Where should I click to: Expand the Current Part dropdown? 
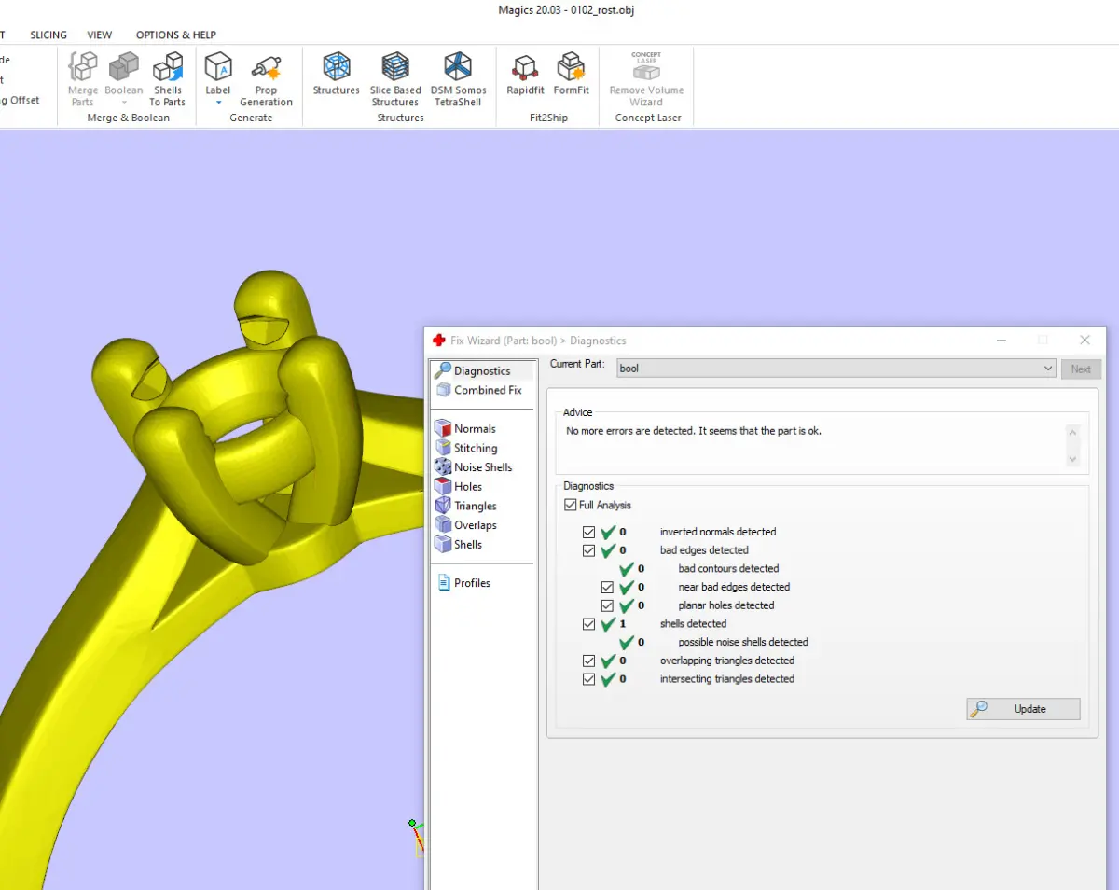coord(1048,369)
